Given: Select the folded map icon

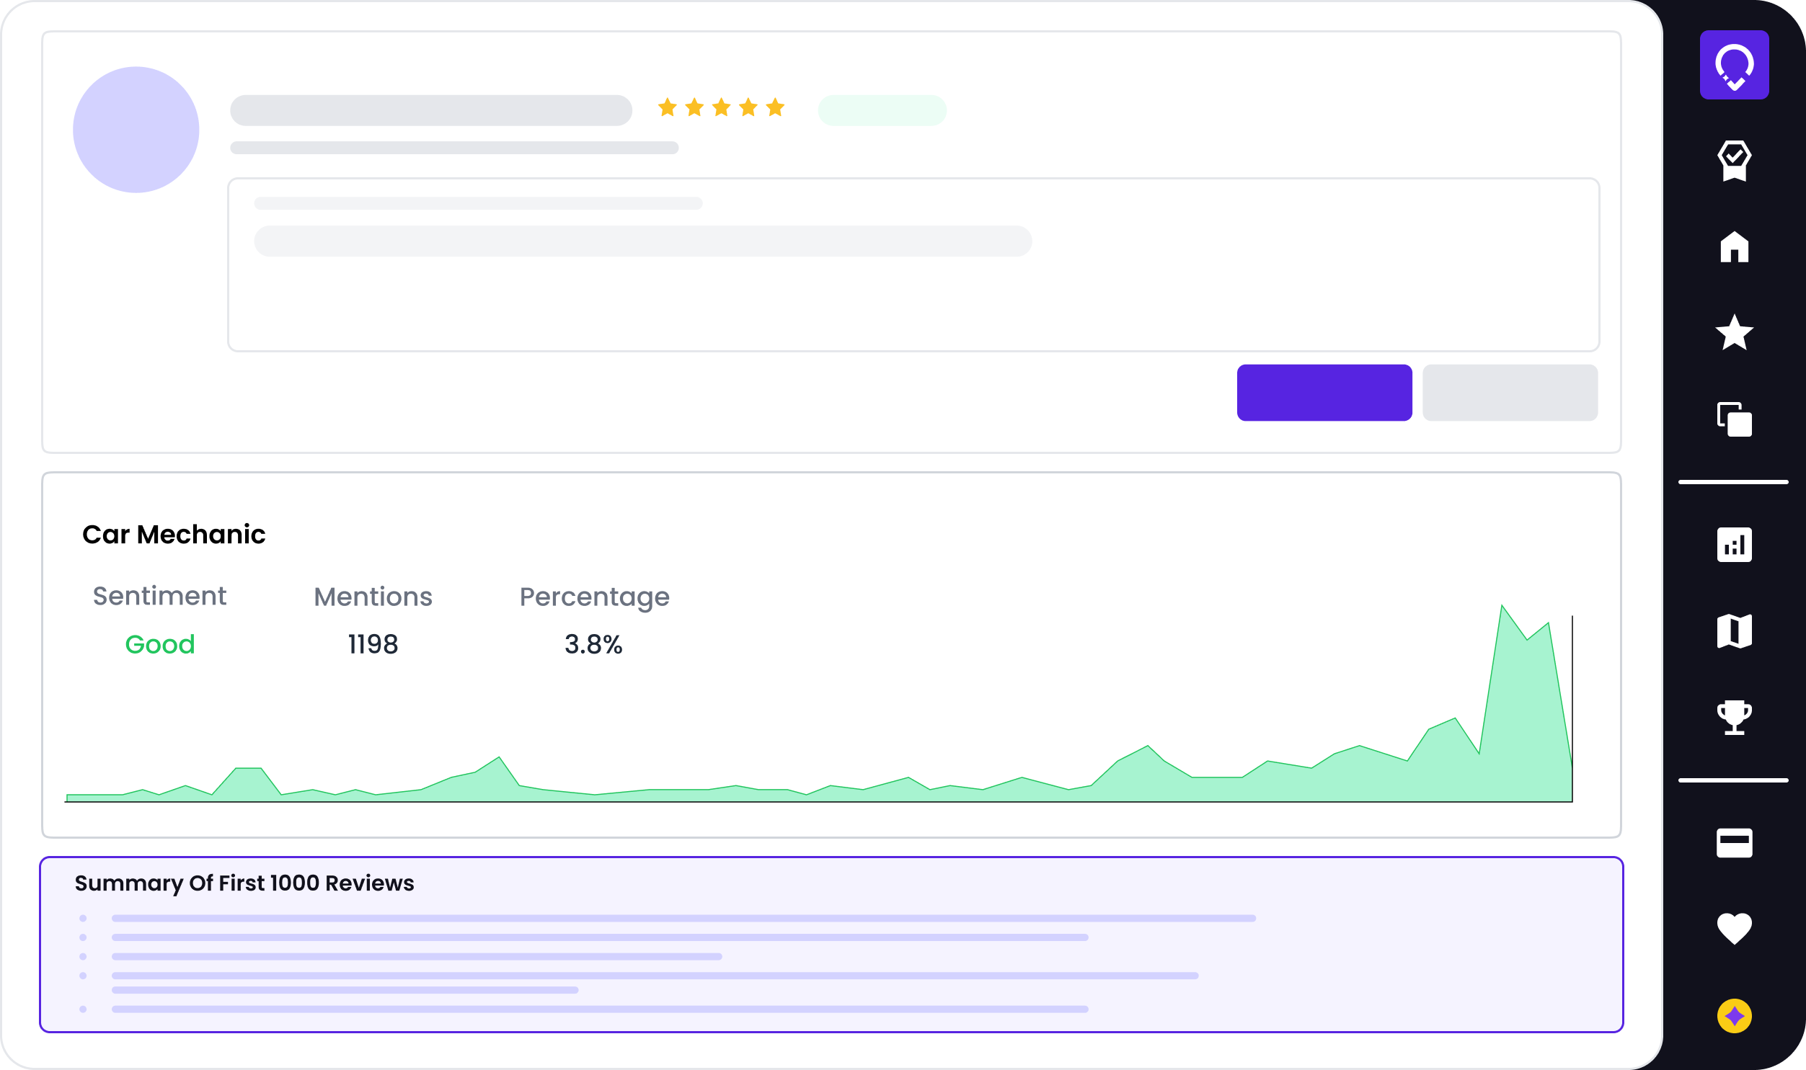Looking at the screenshot, I should click(1734, 632).
